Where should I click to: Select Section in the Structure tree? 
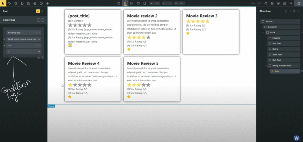tap(280, 21)
